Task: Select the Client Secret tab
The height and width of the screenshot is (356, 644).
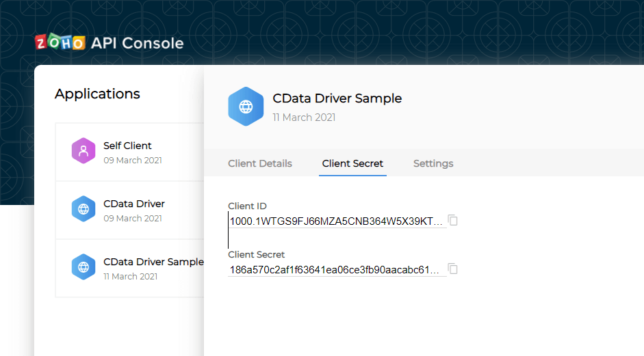Action: pyautogui.click(x=352, y=164)
